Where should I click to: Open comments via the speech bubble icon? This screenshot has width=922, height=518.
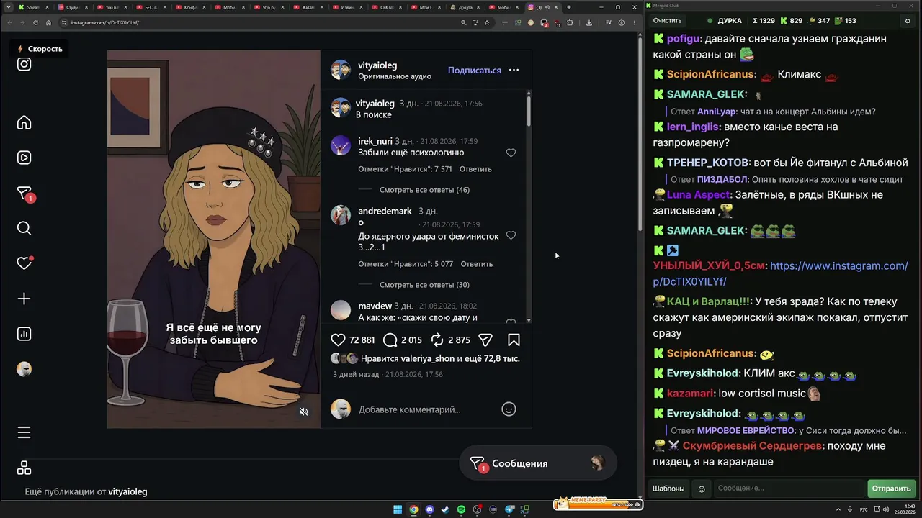(x=390, y=340)
